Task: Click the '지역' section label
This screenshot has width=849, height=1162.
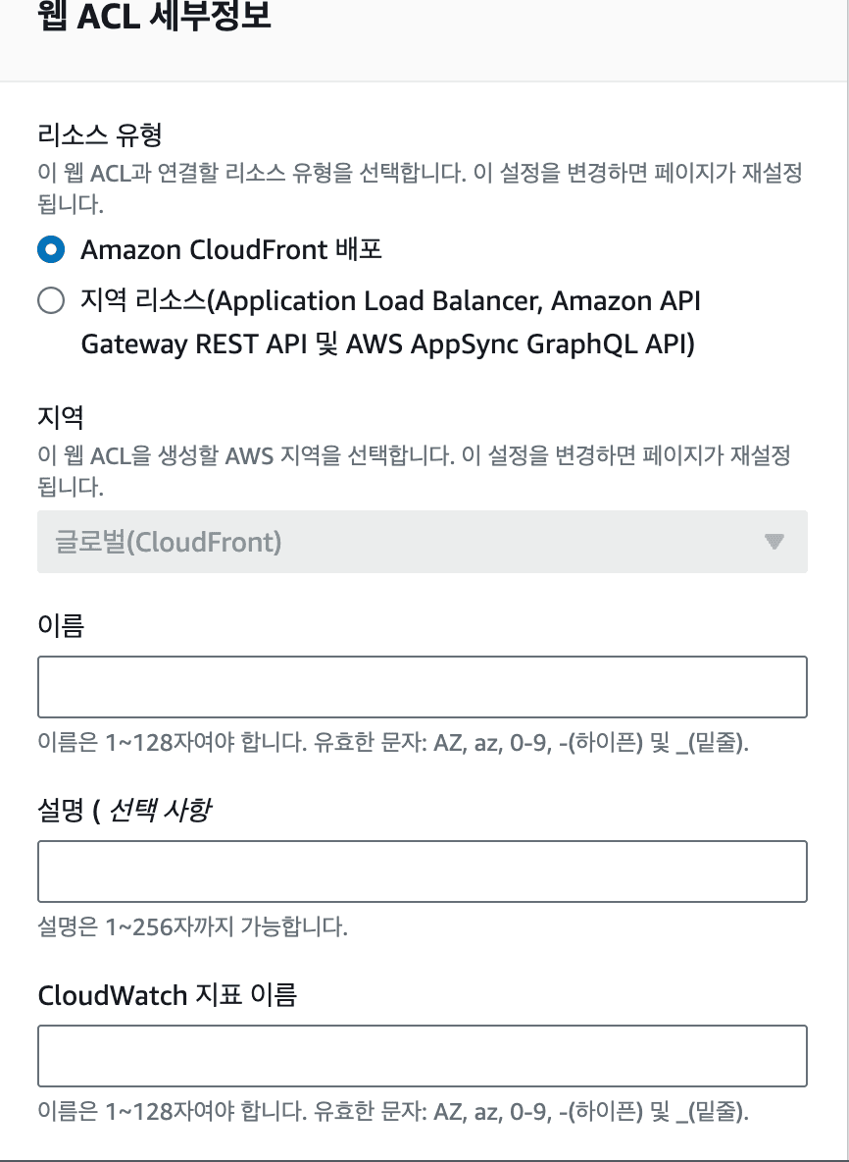Action: 61,417
